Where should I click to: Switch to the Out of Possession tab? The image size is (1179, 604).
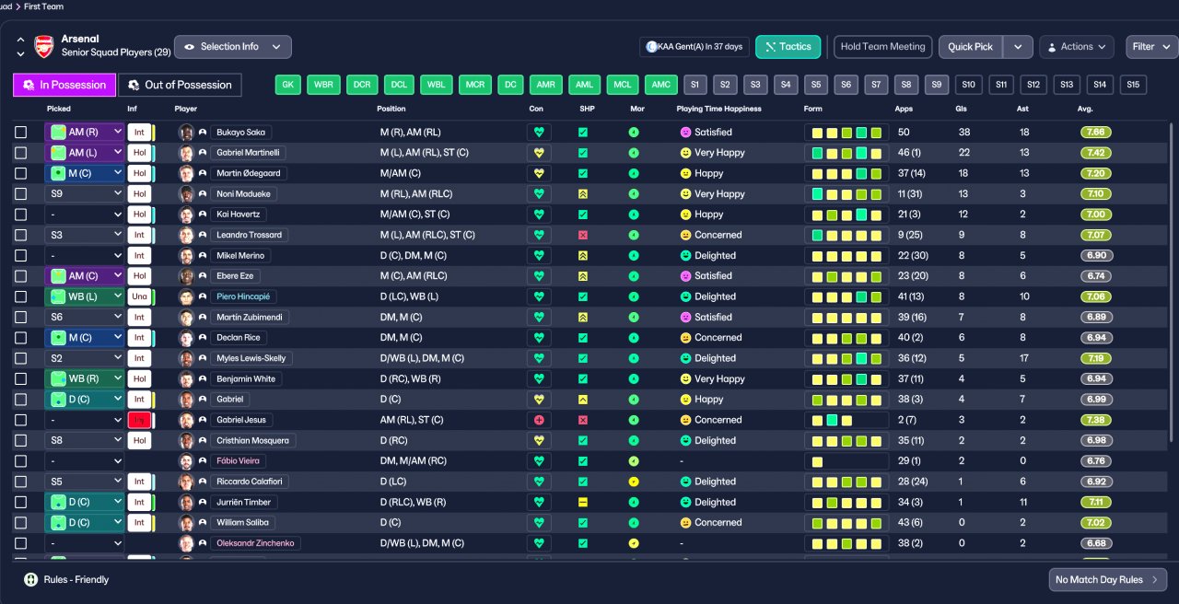coord(180,85)
